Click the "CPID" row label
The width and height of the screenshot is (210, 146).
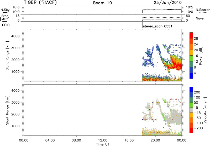6,25
